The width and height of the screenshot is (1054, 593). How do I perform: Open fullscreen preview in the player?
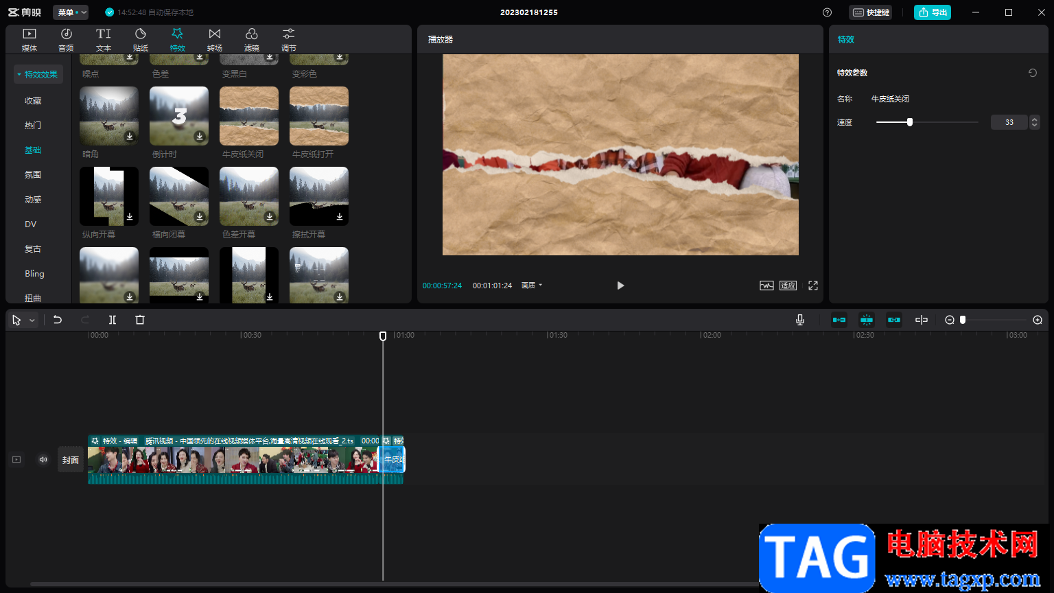tap(813, 286)
